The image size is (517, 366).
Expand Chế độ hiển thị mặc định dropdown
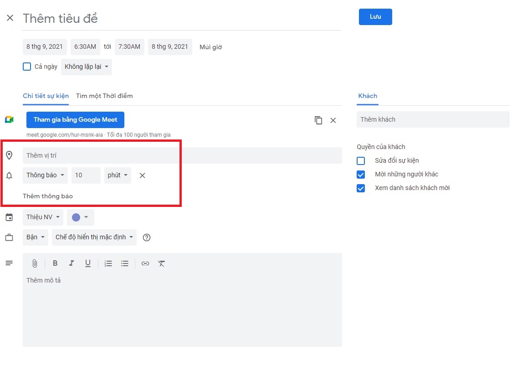(x=94, y=237)
